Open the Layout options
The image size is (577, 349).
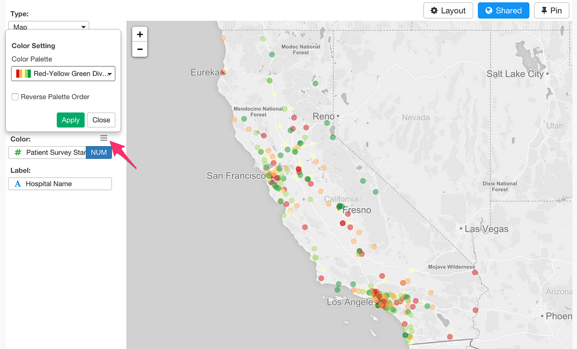point(448,10)
